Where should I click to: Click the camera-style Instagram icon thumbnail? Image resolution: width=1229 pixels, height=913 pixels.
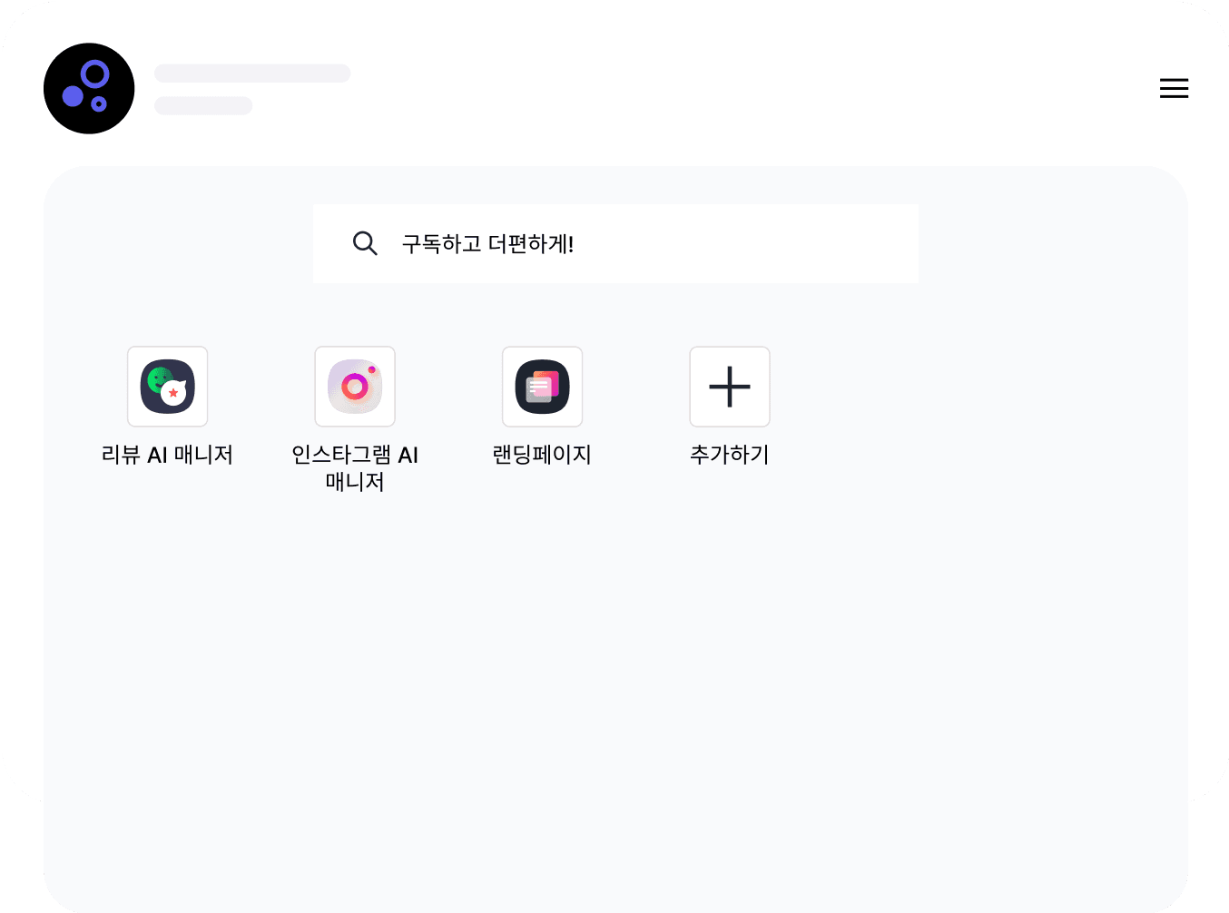355,387
